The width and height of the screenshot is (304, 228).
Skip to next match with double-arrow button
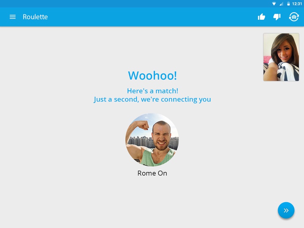point(286,211)
